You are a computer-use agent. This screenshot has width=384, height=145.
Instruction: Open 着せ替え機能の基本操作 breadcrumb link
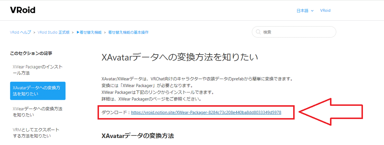pyautogui.click(x=128, y=32)
